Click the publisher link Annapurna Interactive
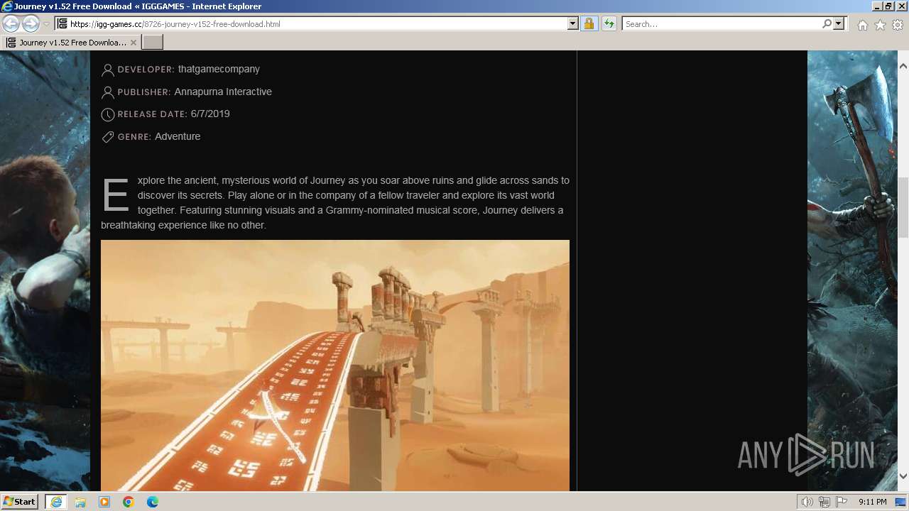The height and width of the screenshot is (511, 909). click(223, 92)
